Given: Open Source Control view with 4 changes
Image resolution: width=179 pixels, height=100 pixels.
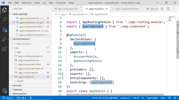Looking at the screenshot, I should pyautogui.click(x=4, y=29).
